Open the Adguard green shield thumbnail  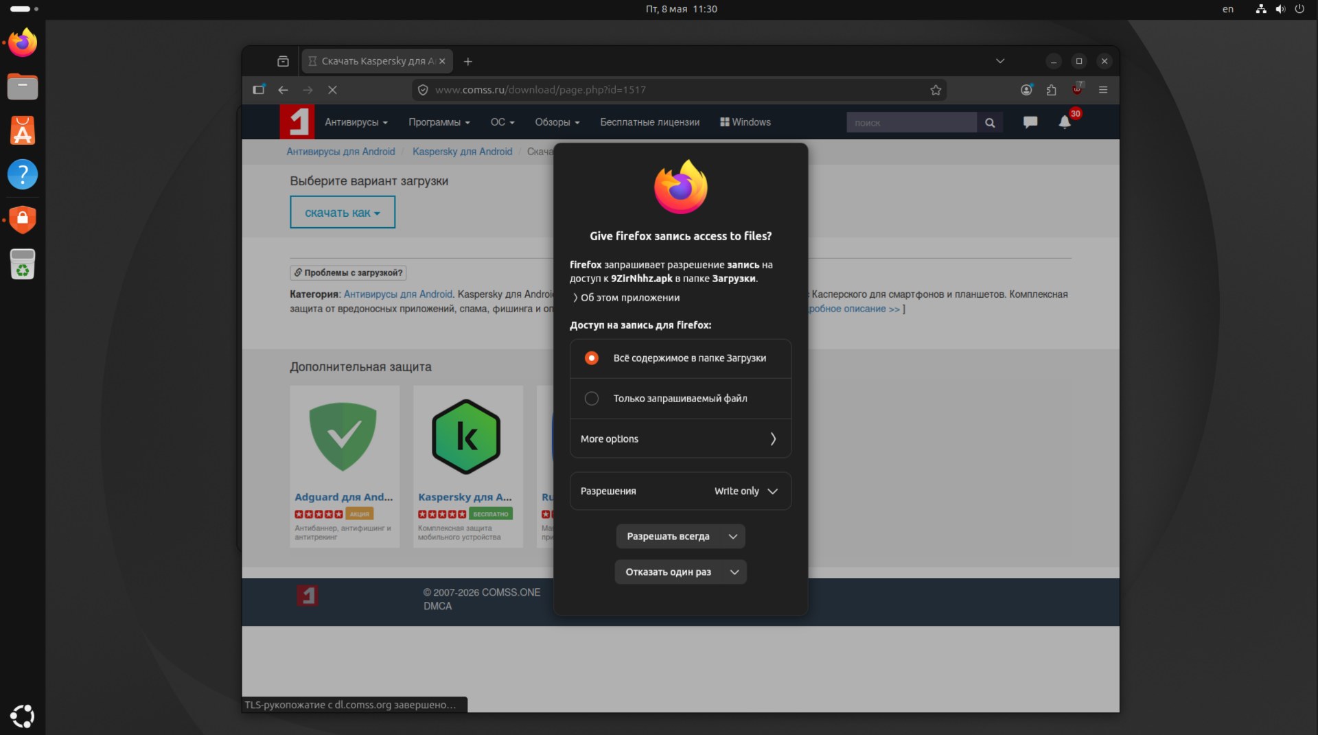click(x=343, y=437)
